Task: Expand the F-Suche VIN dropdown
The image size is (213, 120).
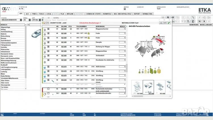Action: coord(21,20)
